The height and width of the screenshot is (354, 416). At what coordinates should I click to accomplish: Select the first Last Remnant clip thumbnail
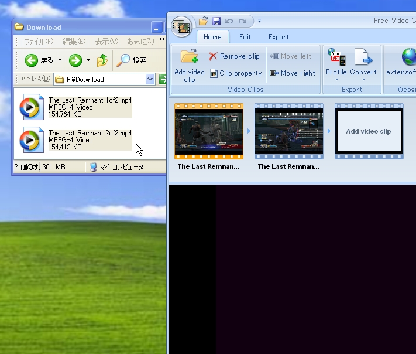(209, 131)
